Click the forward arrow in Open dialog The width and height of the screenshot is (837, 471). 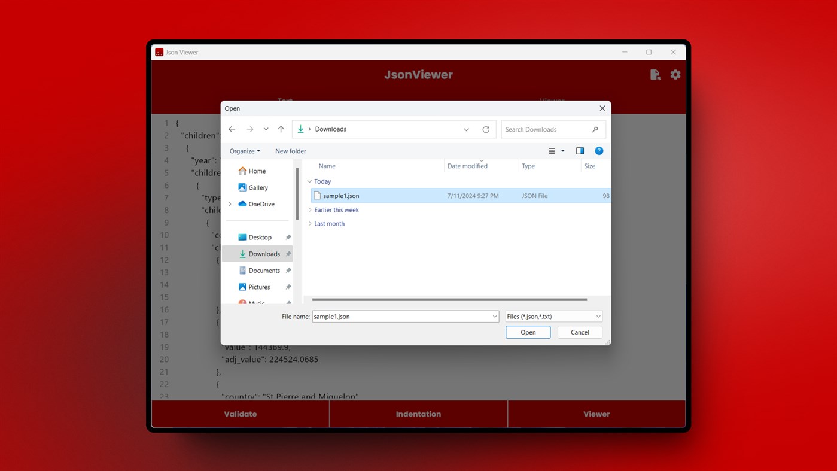click(250, 129)
